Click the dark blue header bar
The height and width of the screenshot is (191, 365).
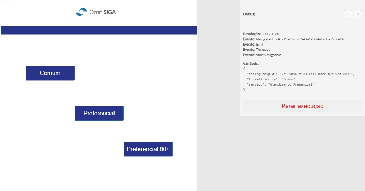(x=99, y=30)
